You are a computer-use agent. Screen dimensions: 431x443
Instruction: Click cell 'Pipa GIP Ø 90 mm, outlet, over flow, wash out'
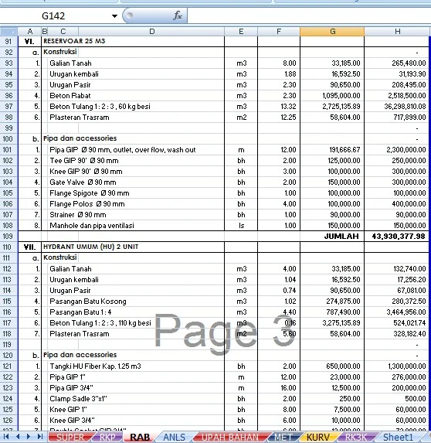tap(123, 150)
